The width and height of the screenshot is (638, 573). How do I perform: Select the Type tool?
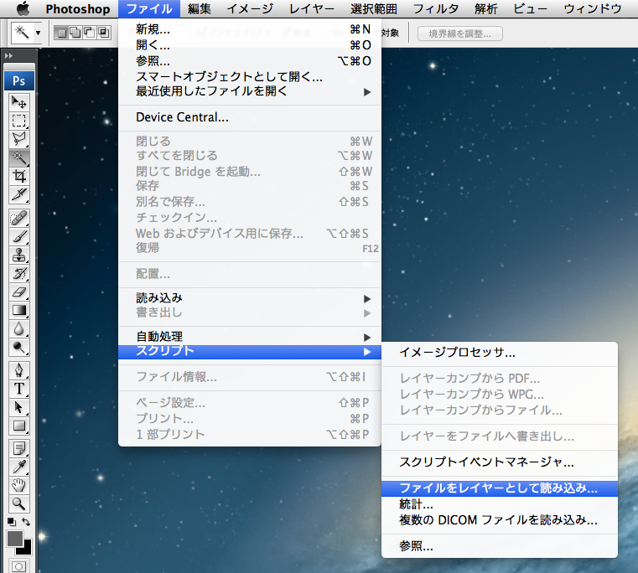point(18,390)
